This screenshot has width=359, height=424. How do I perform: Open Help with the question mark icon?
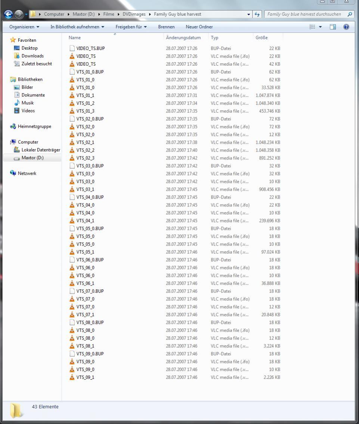(x=346, y=27)
